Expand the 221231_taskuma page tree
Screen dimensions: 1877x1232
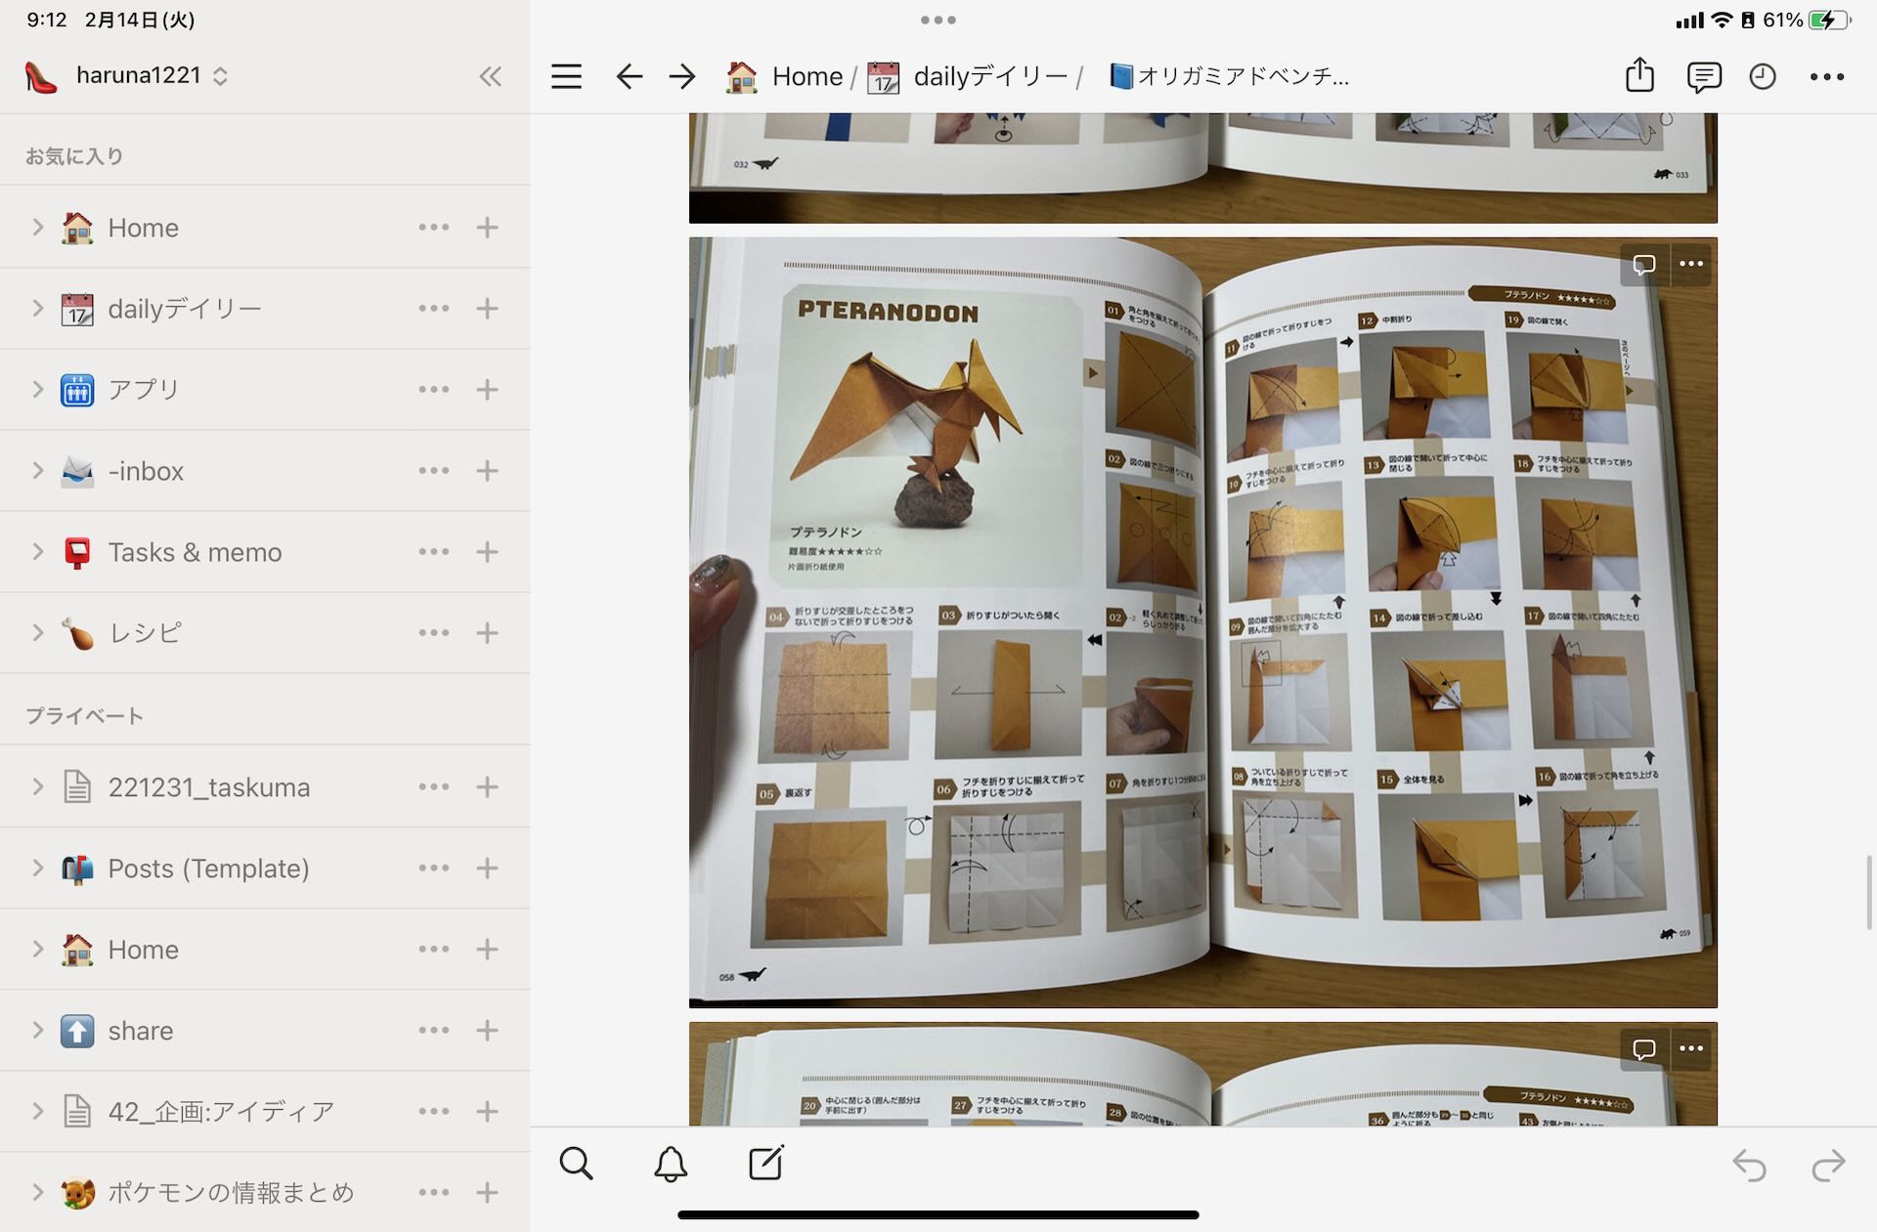(x=37, y=786)
